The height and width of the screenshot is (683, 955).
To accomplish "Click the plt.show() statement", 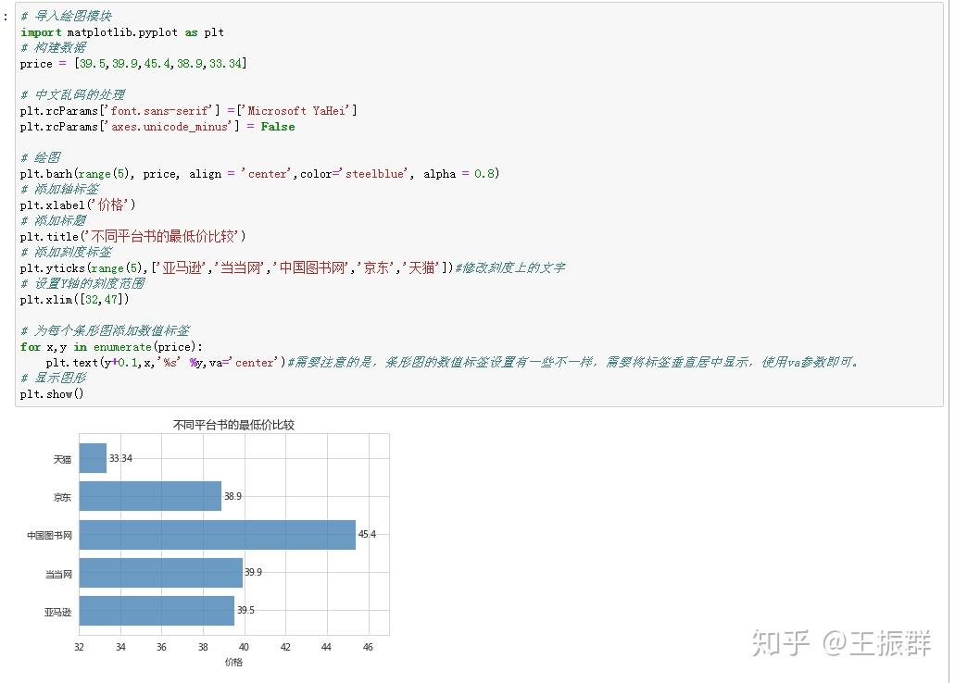I will click(51, 392).
